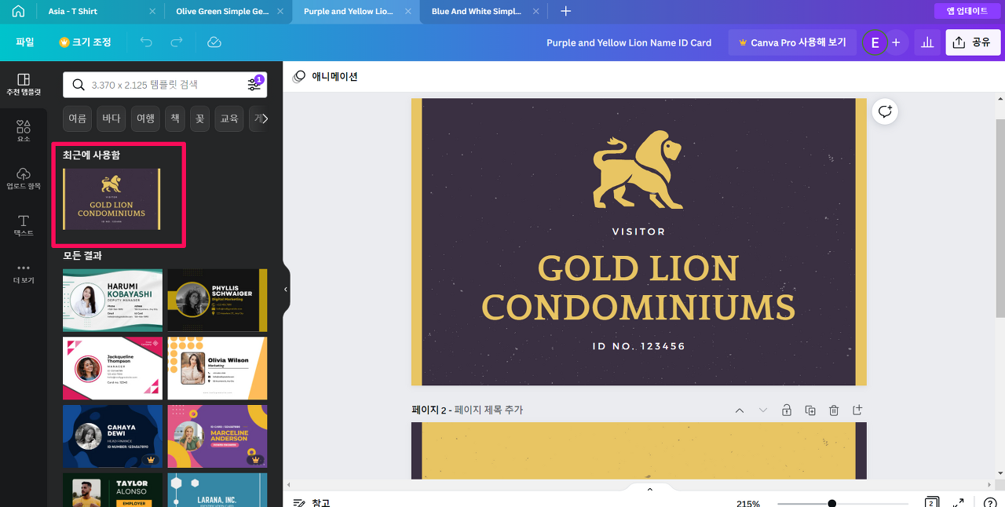Open the more (더 보기) sidebar option
The height and width of the screenshot is (507, 1005).
click(x=24, y=272)
